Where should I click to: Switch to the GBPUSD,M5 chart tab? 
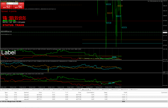[x=5, y=90]
